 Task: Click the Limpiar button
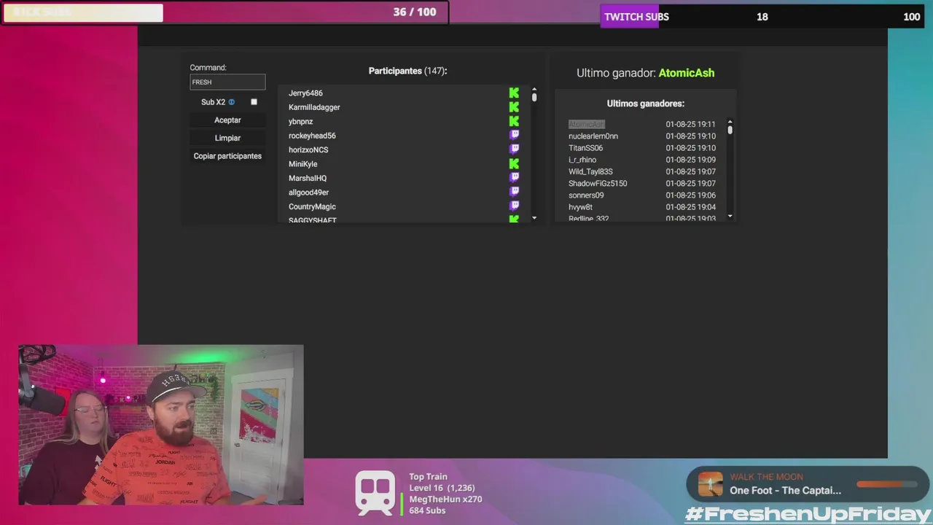pyautogui.click(x=227, y=138)
